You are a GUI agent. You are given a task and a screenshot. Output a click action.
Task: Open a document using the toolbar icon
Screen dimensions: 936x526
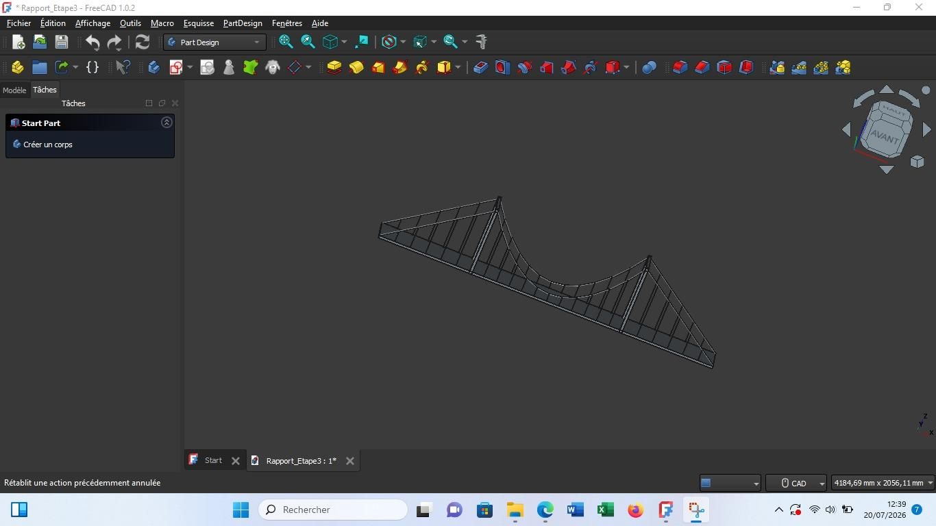pos(40,42)
